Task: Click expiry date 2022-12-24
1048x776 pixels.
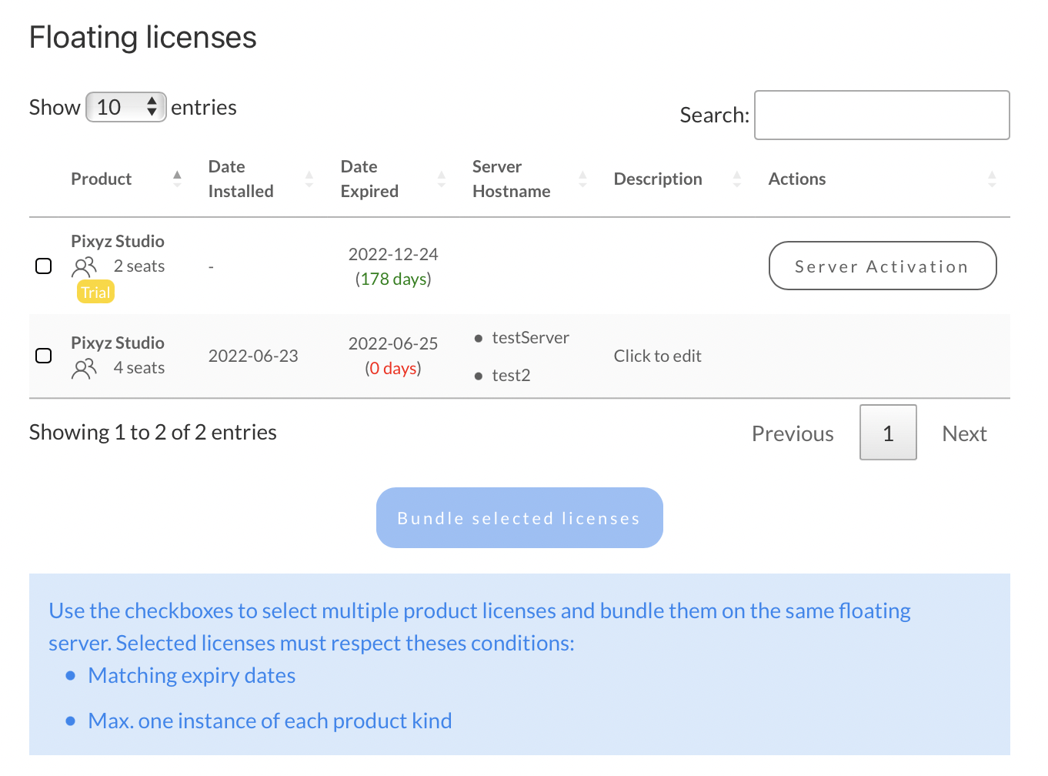Action: click(393, 254)
